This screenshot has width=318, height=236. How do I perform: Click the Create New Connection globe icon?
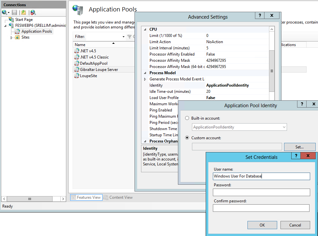click(5, 12)
